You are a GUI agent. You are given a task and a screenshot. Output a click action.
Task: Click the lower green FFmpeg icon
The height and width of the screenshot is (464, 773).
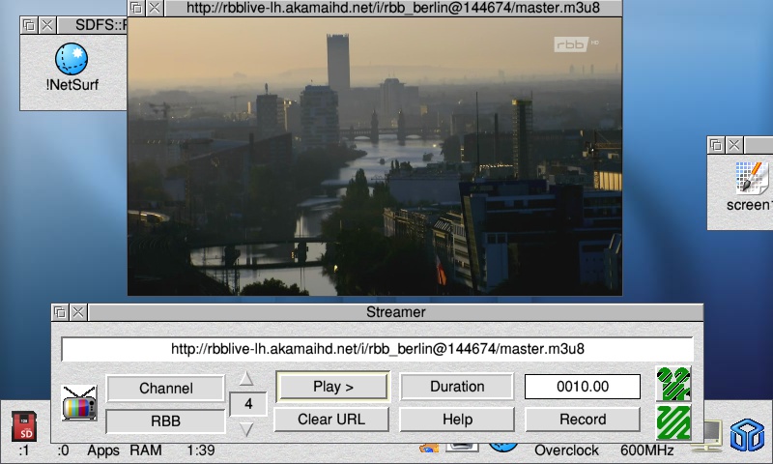[x=673, y=422]
